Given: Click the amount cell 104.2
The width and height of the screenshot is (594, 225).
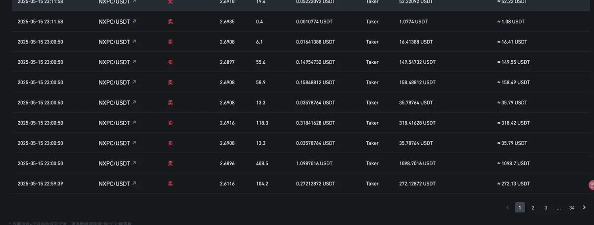Looking at the screenshot, I should pos(262,183).
